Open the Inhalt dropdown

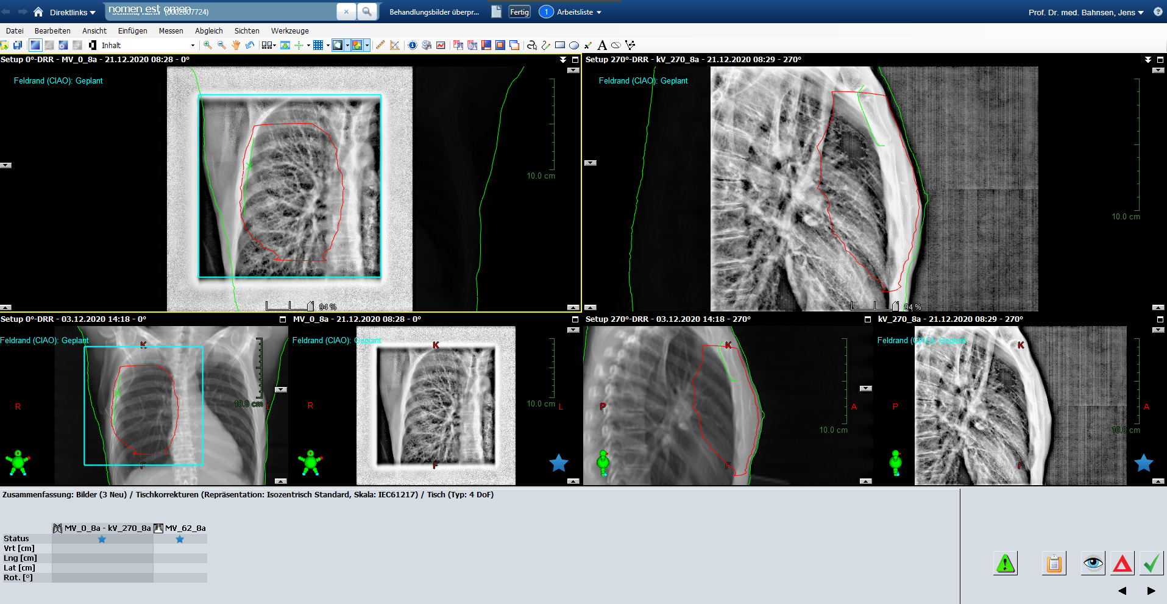pyautogui.click(x=193, y=45)
